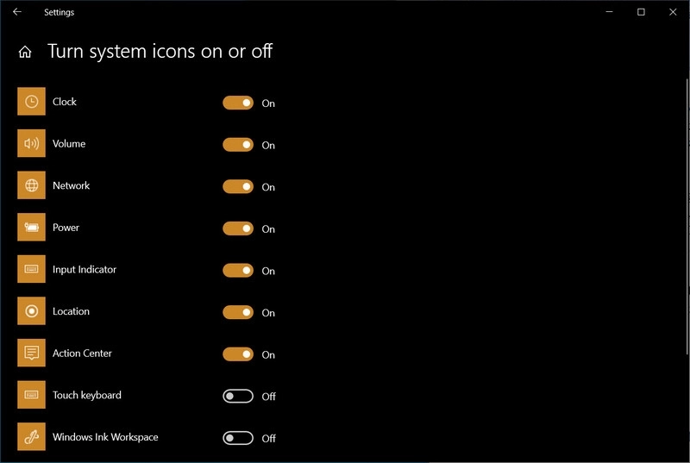This screenshot has height=463, width=690.
Task: Click the Clock icon tile
Action: coord(31,102)
